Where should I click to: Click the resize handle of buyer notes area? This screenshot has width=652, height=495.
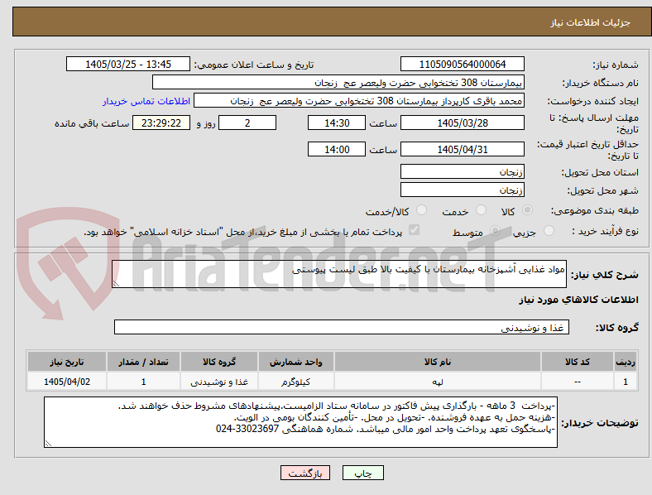(x=48, y=444)
